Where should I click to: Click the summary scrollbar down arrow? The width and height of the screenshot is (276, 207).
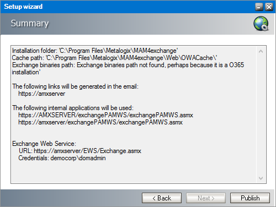coord(261,178)
